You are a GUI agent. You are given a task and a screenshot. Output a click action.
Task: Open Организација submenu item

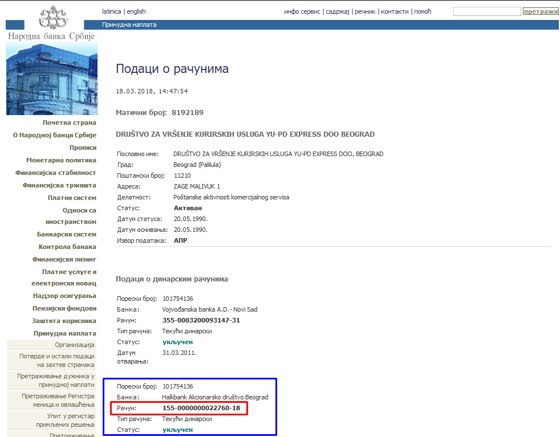pos(75,345)
